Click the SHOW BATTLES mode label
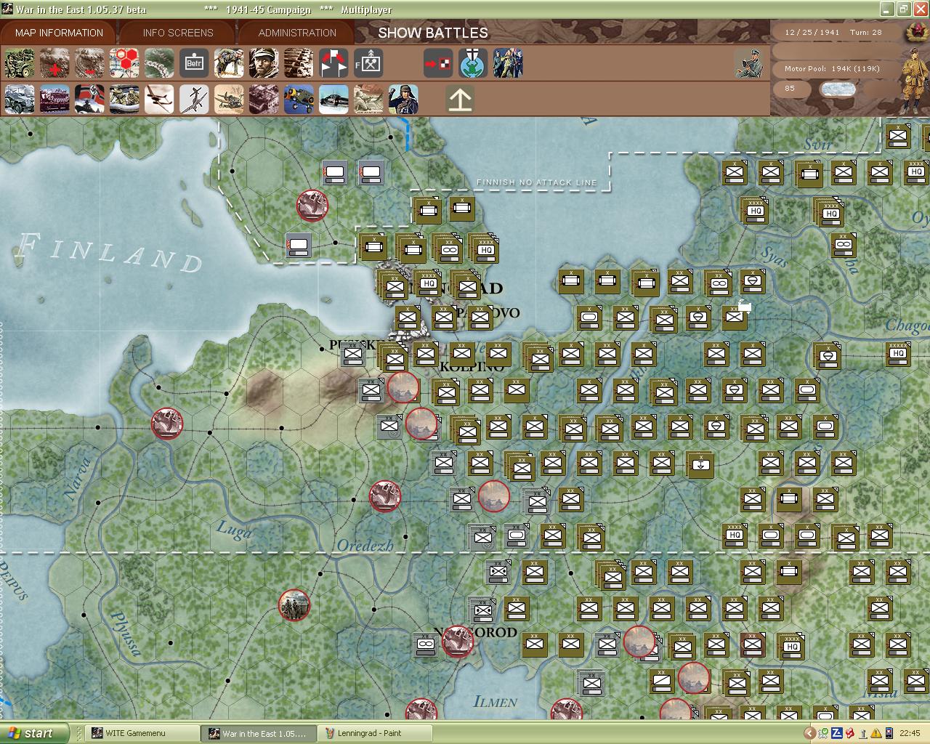This screenshot has height=744, width=930. pyautogui.click(x=433, y=33)
